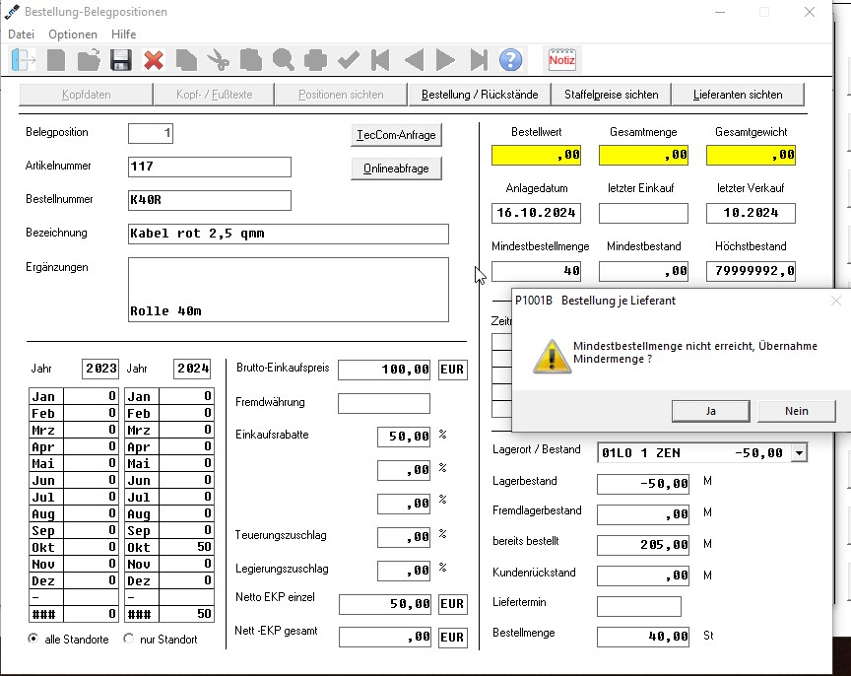Click the floppy disk save icon
The width and height of the screenshot is (851, 676).
[x=120, y=60]
